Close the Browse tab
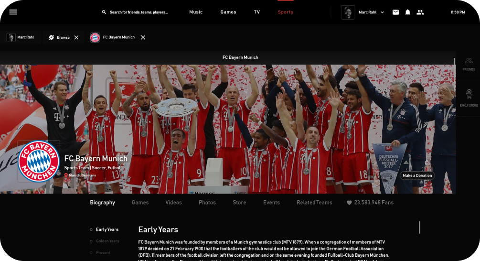This screenshot has height=261, width=480. 76,37
